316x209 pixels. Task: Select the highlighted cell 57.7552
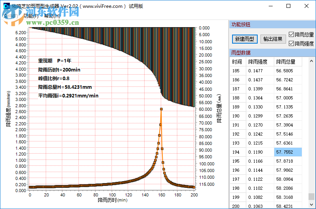pos(288,152)
